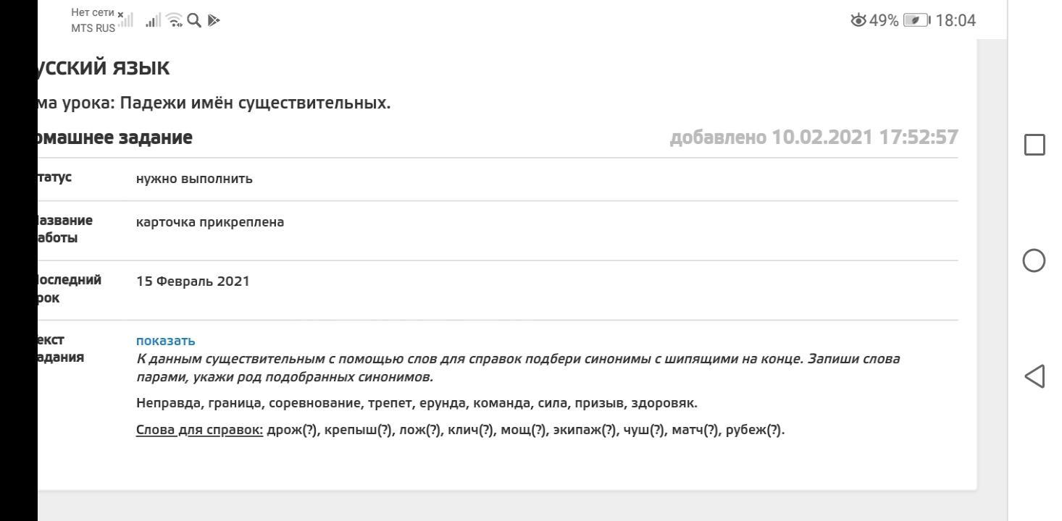Tap the MTS RUS signal strength bars

click(x=152, y=22)
